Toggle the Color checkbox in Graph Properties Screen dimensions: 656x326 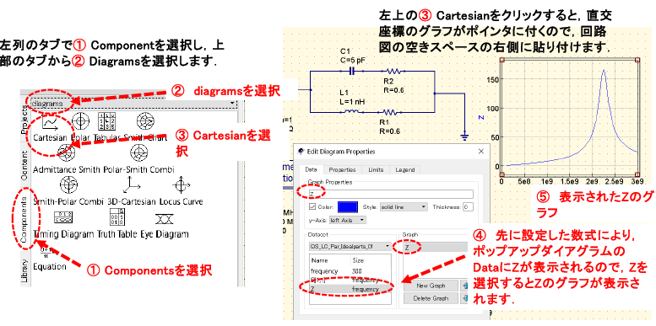click(x=312, y=206)
